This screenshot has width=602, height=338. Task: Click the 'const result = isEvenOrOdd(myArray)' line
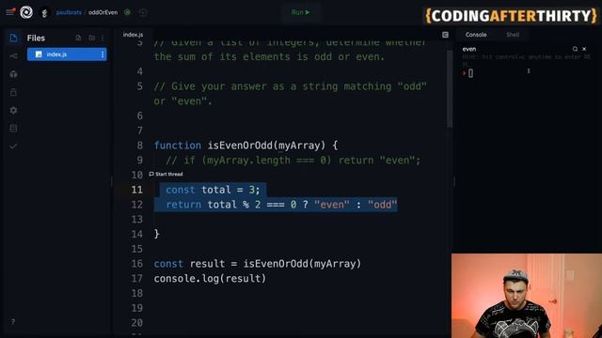pyautogui.click(x=258, y=264)
